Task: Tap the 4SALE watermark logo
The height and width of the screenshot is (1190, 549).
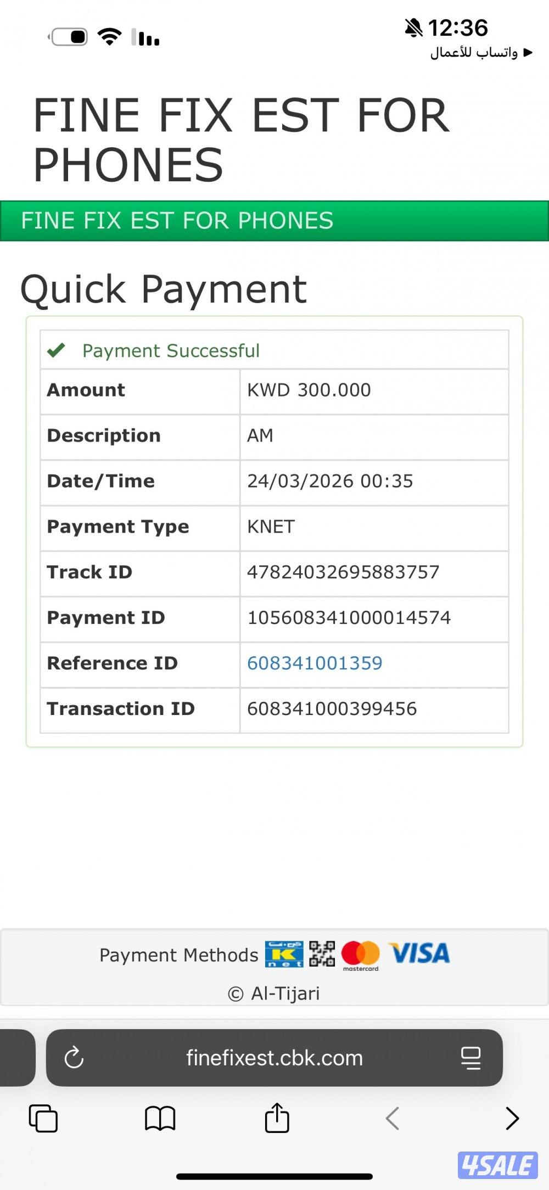Action: [x=497, y=1165]
